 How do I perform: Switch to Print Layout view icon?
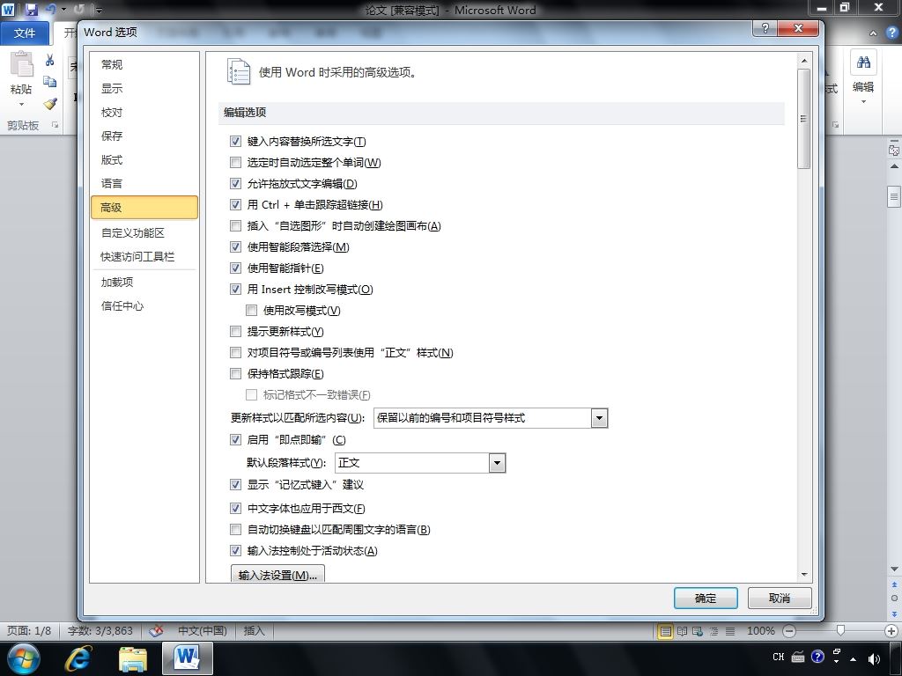coord(666,631)
